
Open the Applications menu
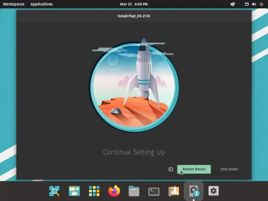[x=42, y=4]
